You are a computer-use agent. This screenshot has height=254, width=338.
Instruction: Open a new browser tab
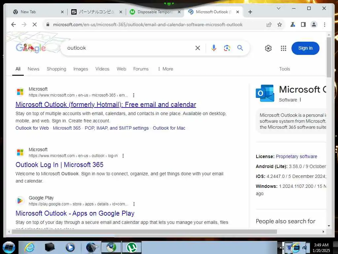pos(250,12)
